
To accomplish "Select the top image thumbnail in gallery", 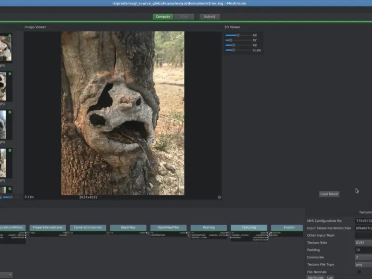I will pyautogui.click(x=6, y=47).
